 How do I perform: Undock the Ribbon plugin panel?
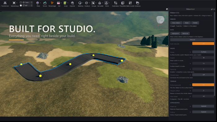tap(212, 9)
